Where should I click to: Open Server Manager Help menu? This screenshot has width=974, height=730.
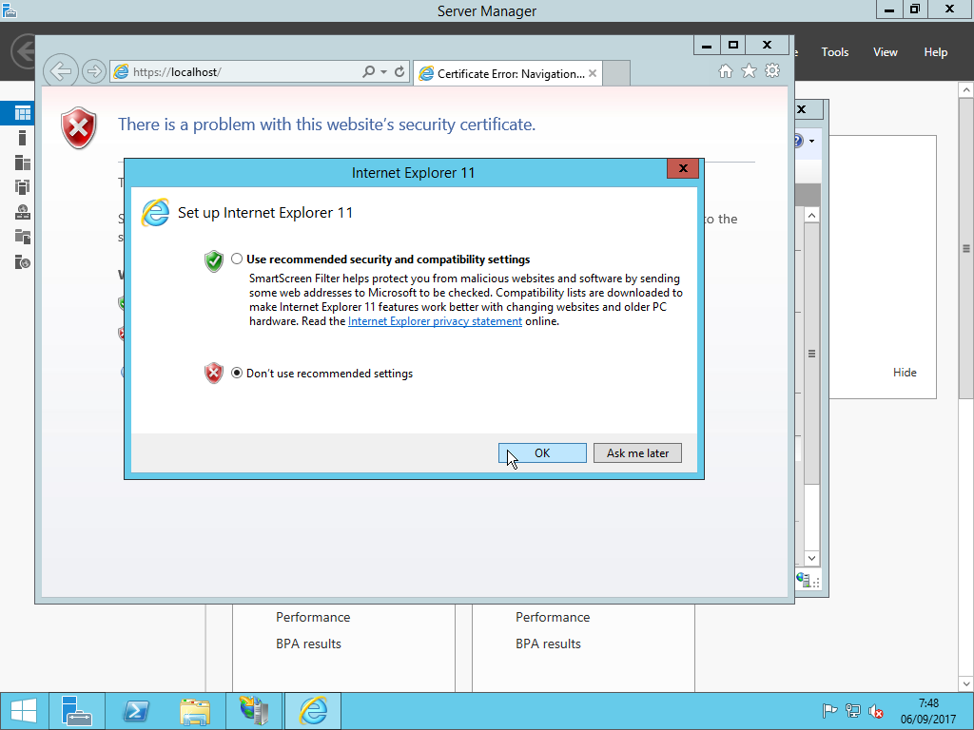click(x=936, y=52)
